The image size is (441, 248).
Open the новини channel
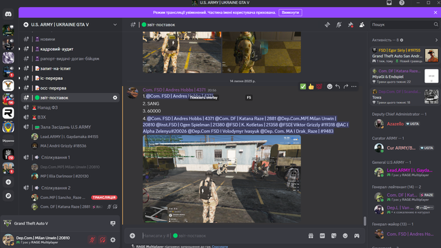(70, 39)
